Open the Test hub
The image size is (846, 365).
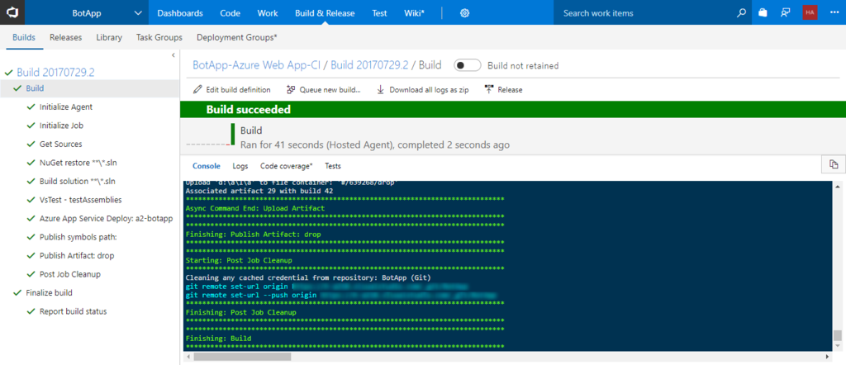coord(379,13)
